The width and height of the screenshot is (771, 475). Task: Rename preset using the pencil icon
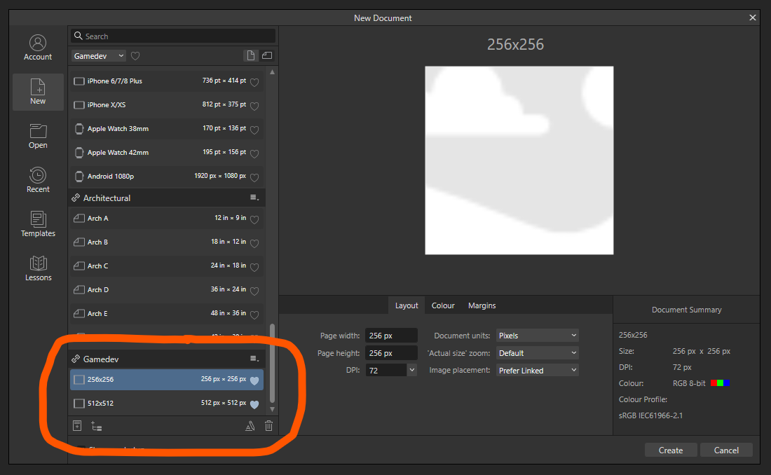point(250,425)
